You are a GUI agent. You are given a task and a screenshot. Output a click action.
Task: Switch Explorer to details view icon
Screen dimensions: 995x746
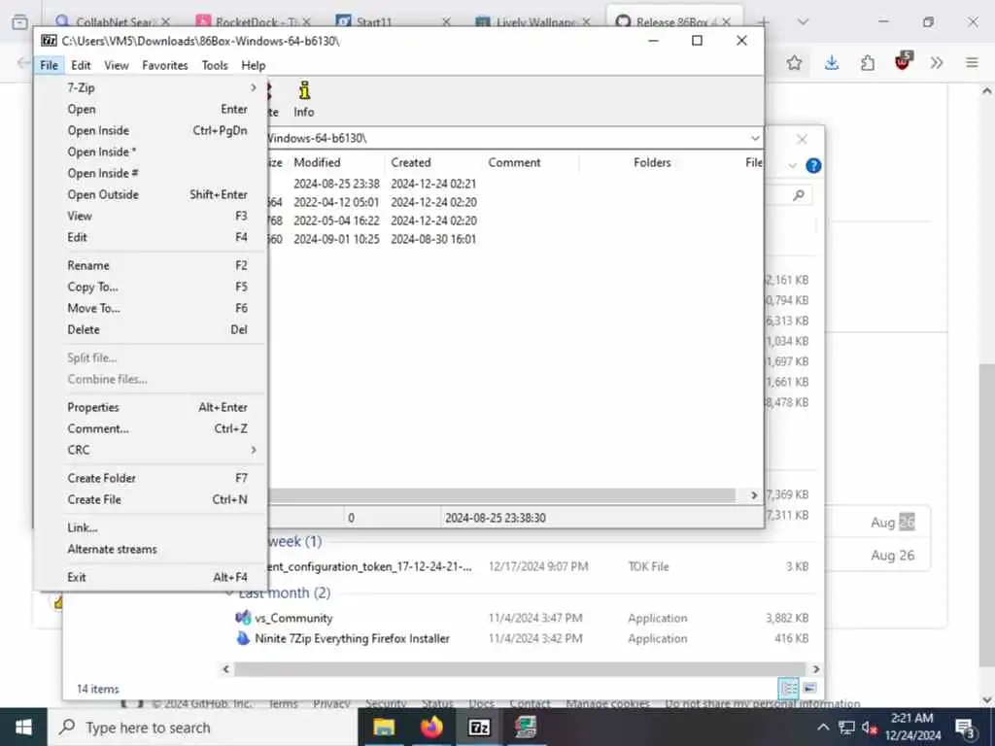[x=789, y=689]
